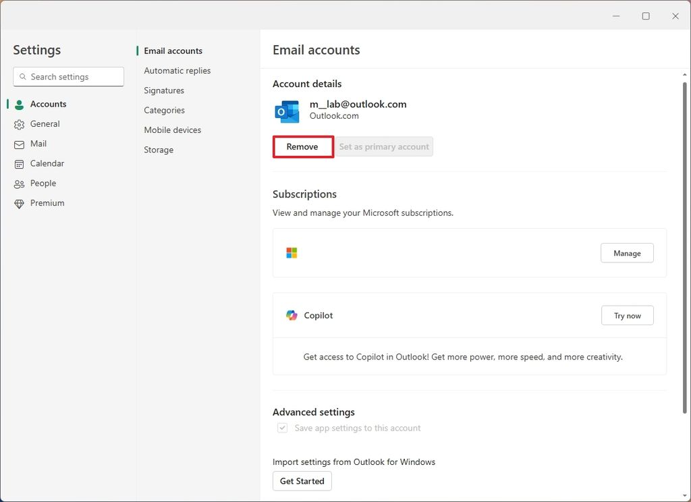
Task: Click the Outlook account logo
Action: pyautogui.click(x=286, y=112)
